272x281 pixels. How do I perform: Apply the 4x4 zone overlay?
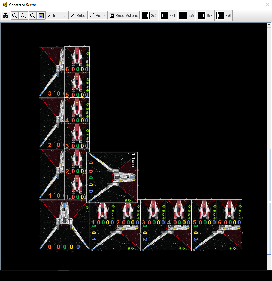168,15
